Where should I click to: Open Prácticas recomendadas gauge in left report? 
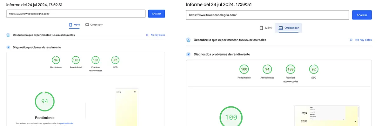point(95,60)
